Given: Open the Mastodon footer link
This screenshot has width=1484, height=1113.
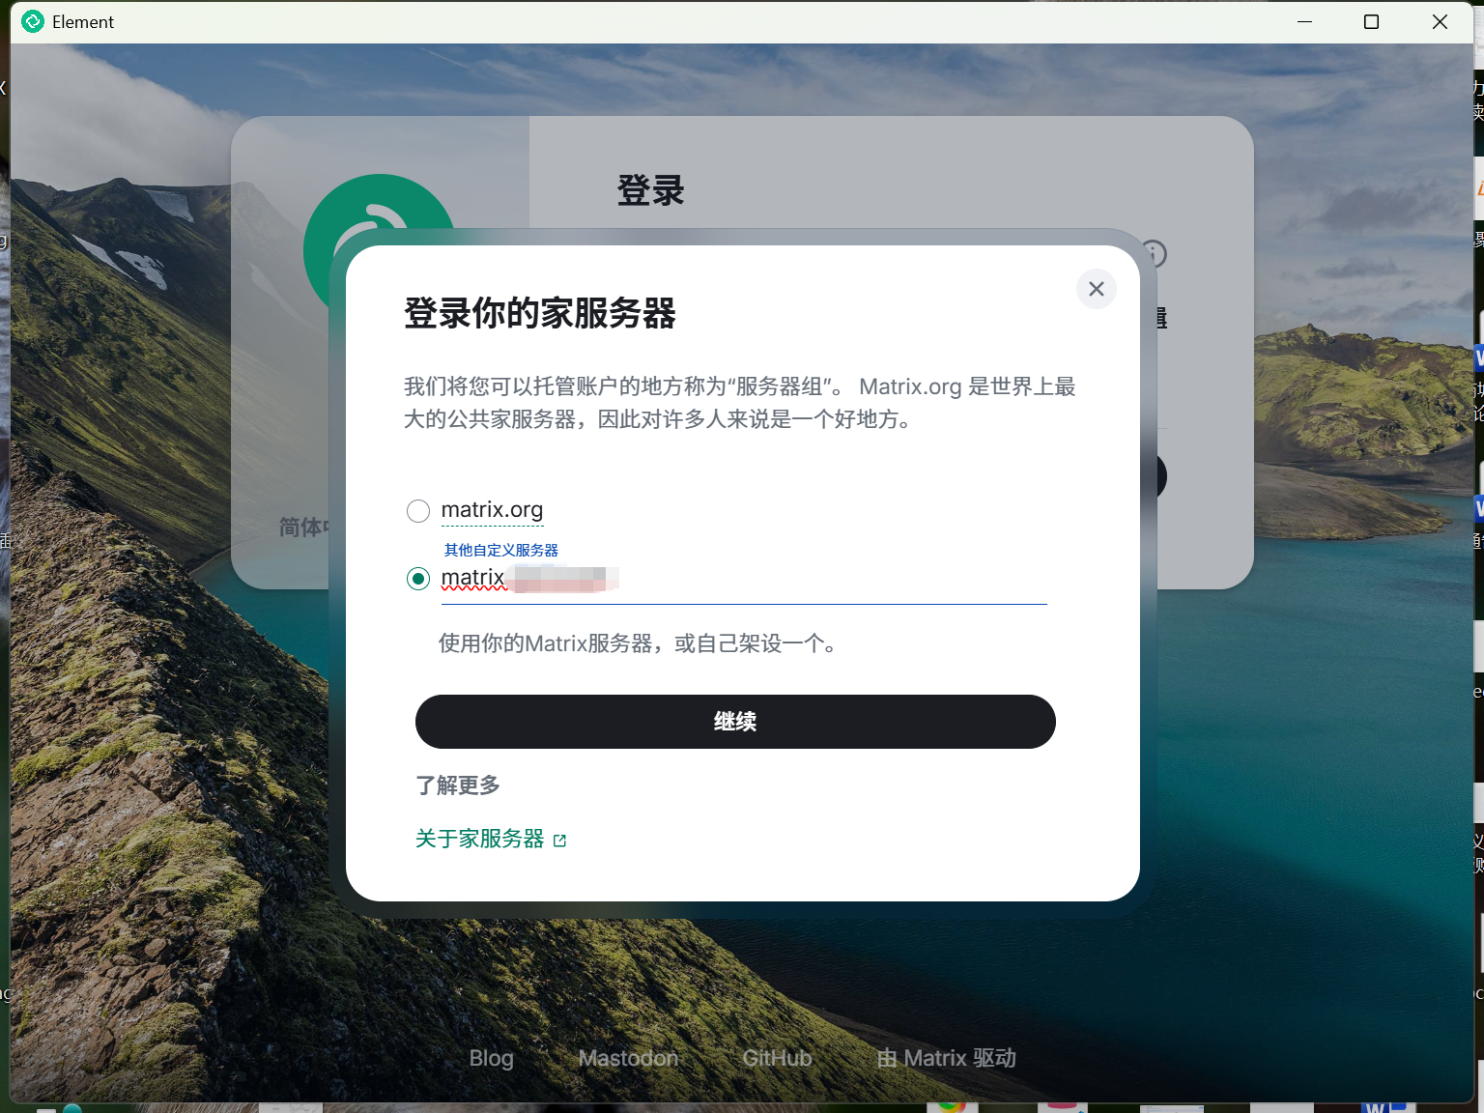Looking at the screenshot, I should point(628,1058).
